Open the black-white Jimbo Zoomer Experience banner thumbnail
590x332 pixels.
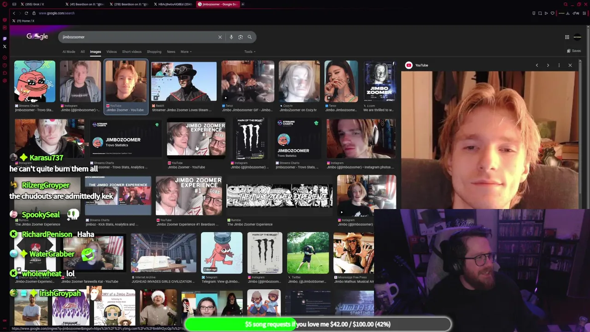tap(279, 196)
